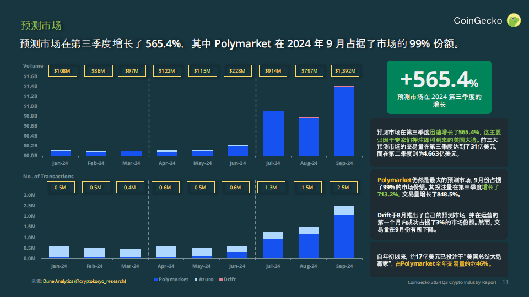
Task: Click the $97M volume label
Action: click(132, 71)
